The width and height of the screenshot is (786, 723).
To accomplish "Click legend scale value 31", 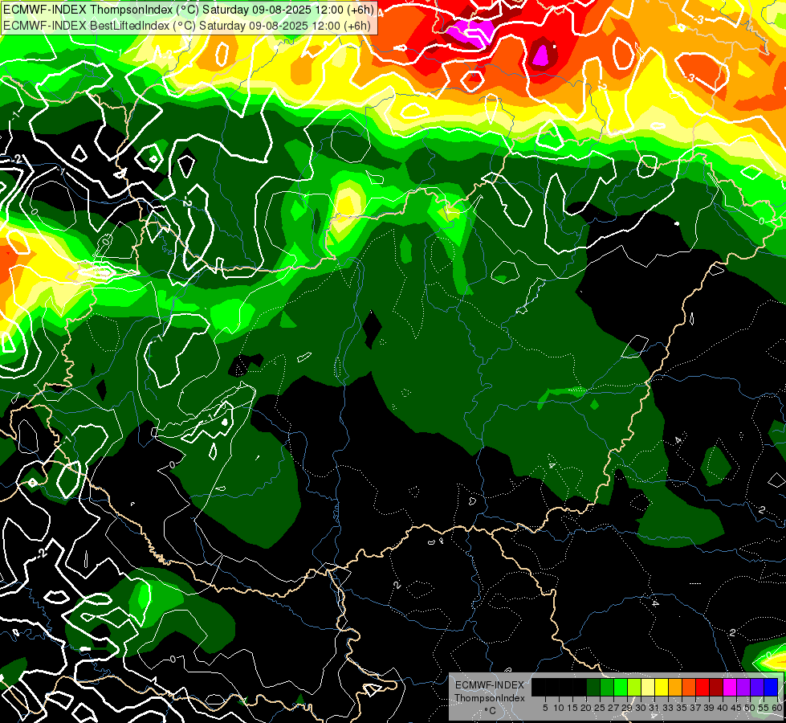I will coord(654,708).
